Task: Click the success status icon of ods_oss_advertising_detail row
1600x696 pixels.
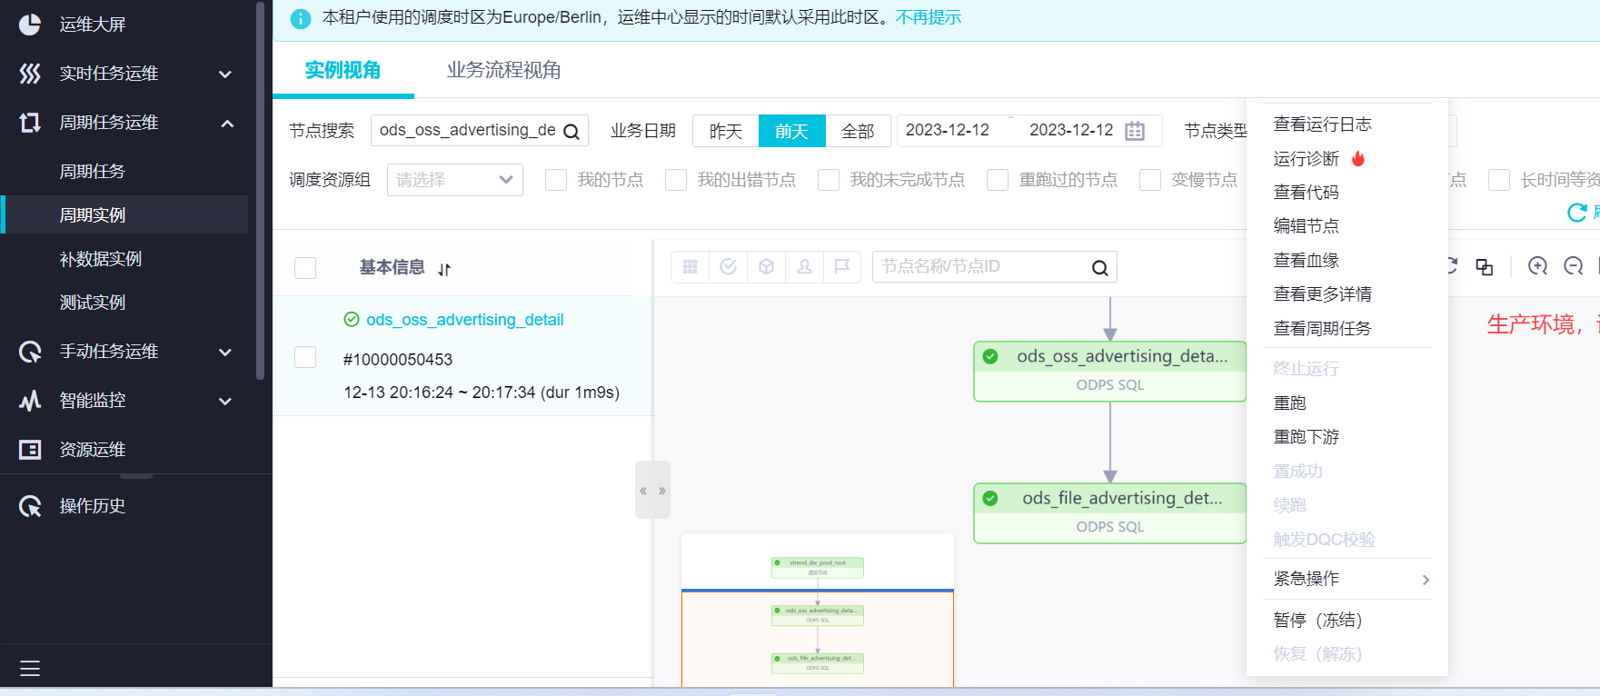Action: pos(352,319)
